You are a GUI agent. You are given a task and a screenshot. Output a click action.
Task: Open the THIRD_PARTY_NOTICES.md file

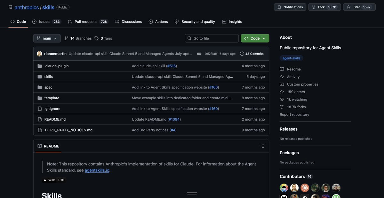coord(68,130)
